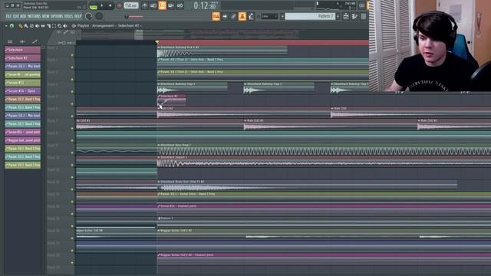
Task: Open second Ghosthack Dubstep Clap clip menu arrow
Action: (245, 84)
